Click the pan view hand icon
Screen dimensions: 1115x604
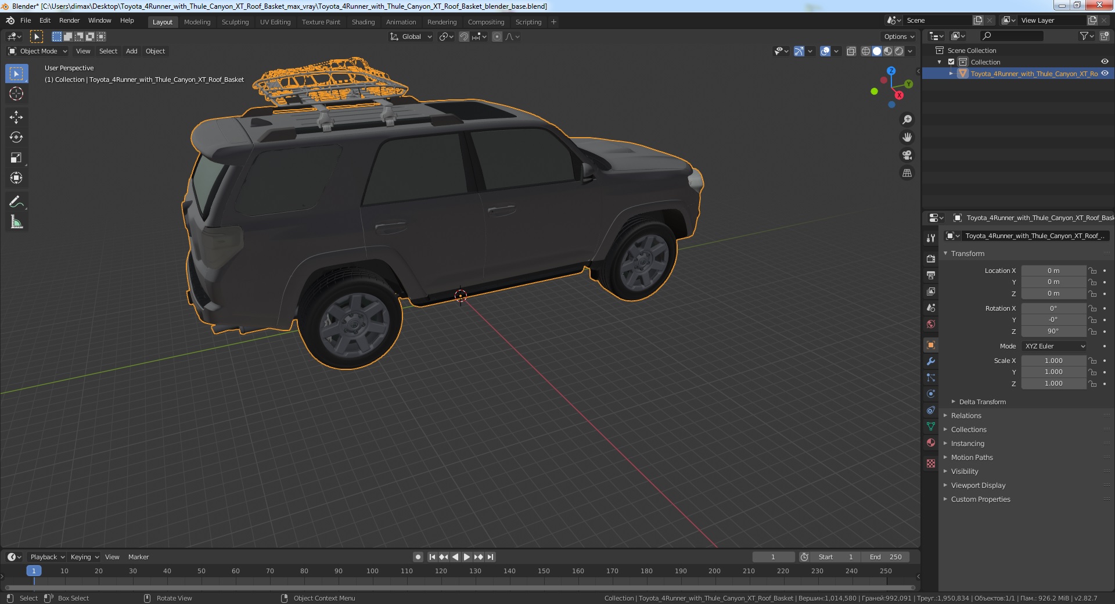pos(907,138)
